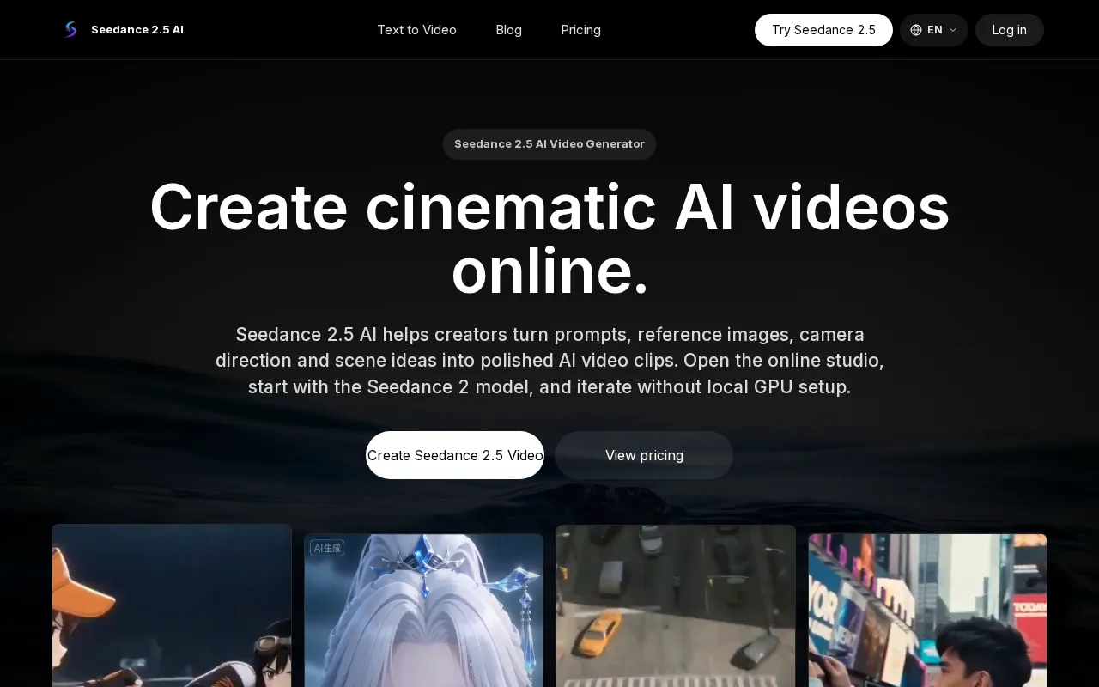Click the View pricing button

(x=644, y=455)
